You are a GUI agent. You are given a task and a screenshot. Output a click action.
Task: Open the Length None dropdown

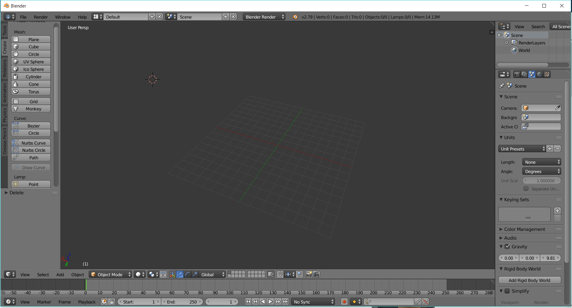pyautogui.click(x=541, y=162)
